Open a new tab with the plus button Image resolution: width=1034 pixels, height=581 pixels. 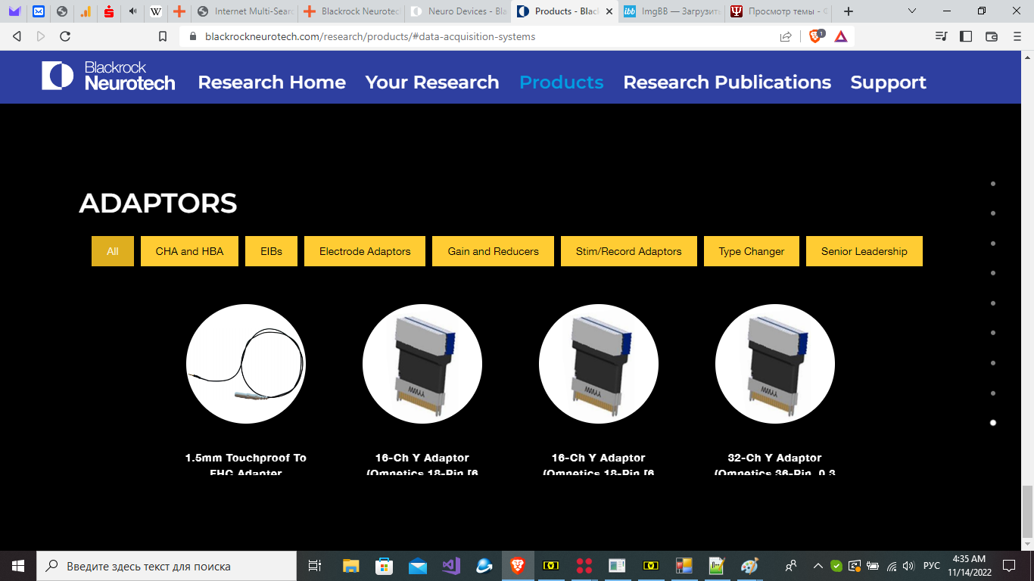click(x=849, y=11)
